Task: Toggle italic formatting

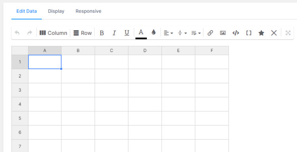Action: 114,33
